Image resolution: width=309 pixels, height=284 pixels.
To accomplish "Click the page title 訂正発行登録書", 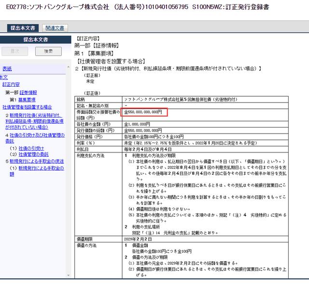I will (x=247, y=7).
